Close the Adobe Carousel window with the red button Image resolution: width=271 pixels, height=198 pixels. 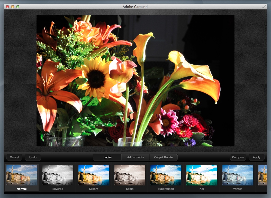click(7, 7)
